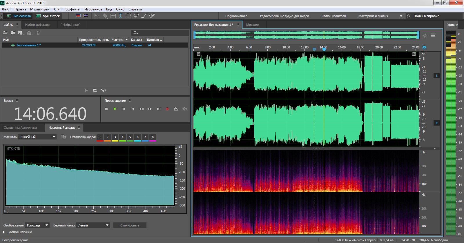Open the Эффекты menu
464x243 pixels.
73,9
